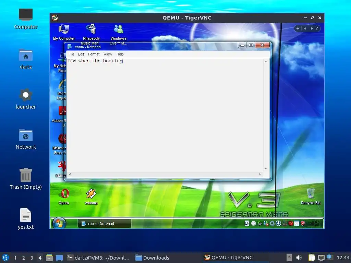Open the Trash (Empty) icon
This screenshot has height=263, width=351.
pos(26,179)
